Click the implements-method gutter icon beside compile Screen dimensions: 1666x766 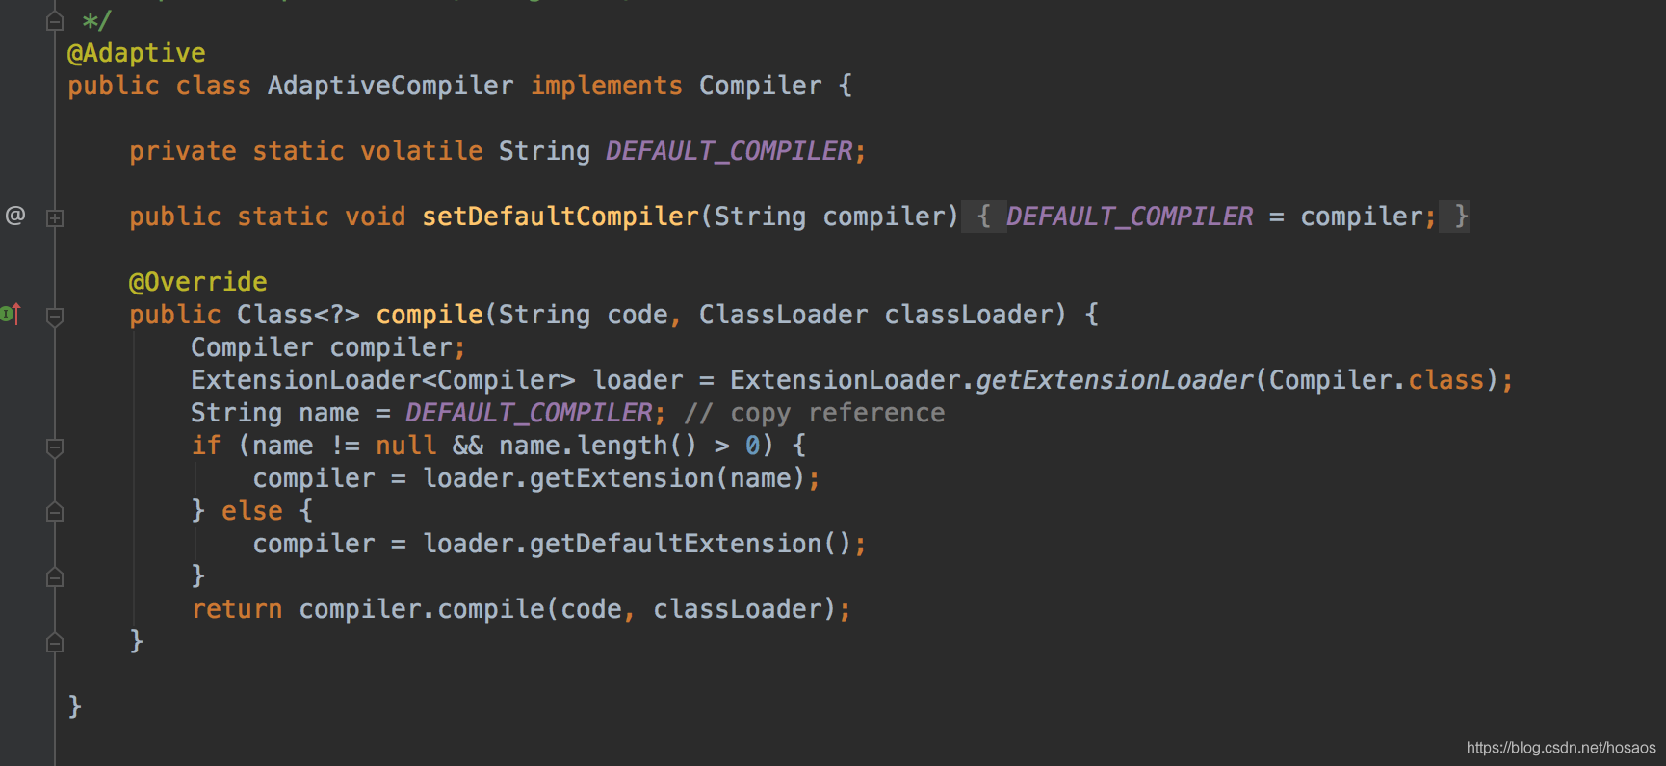pos(11,314)
